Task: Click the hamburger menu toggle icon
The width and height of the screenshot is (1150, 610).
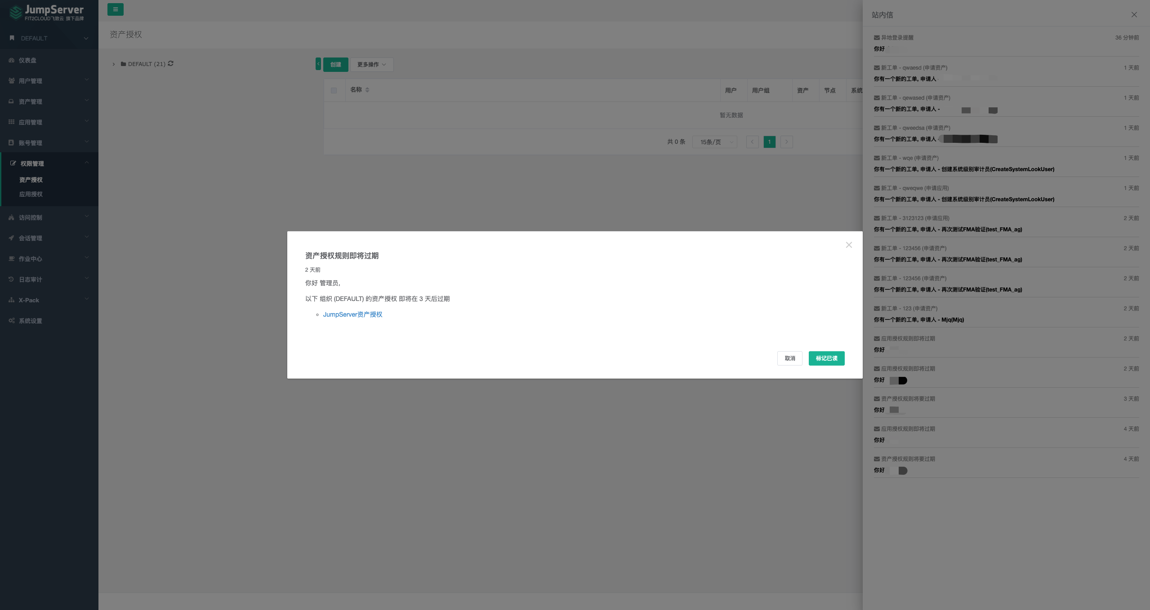Action: pyautogui.click(x=115, y=9)
